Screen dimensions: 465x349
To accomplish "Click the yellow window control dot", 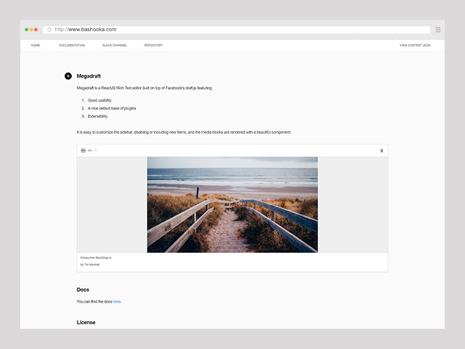I will 31,30.
